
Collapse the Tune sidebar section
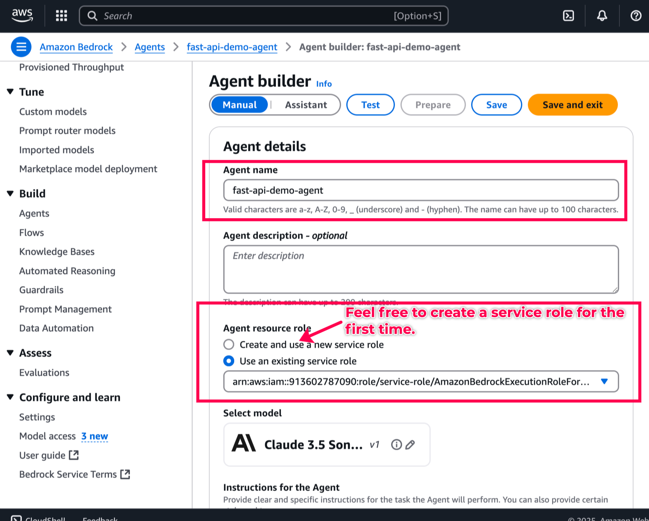[10, 92]
